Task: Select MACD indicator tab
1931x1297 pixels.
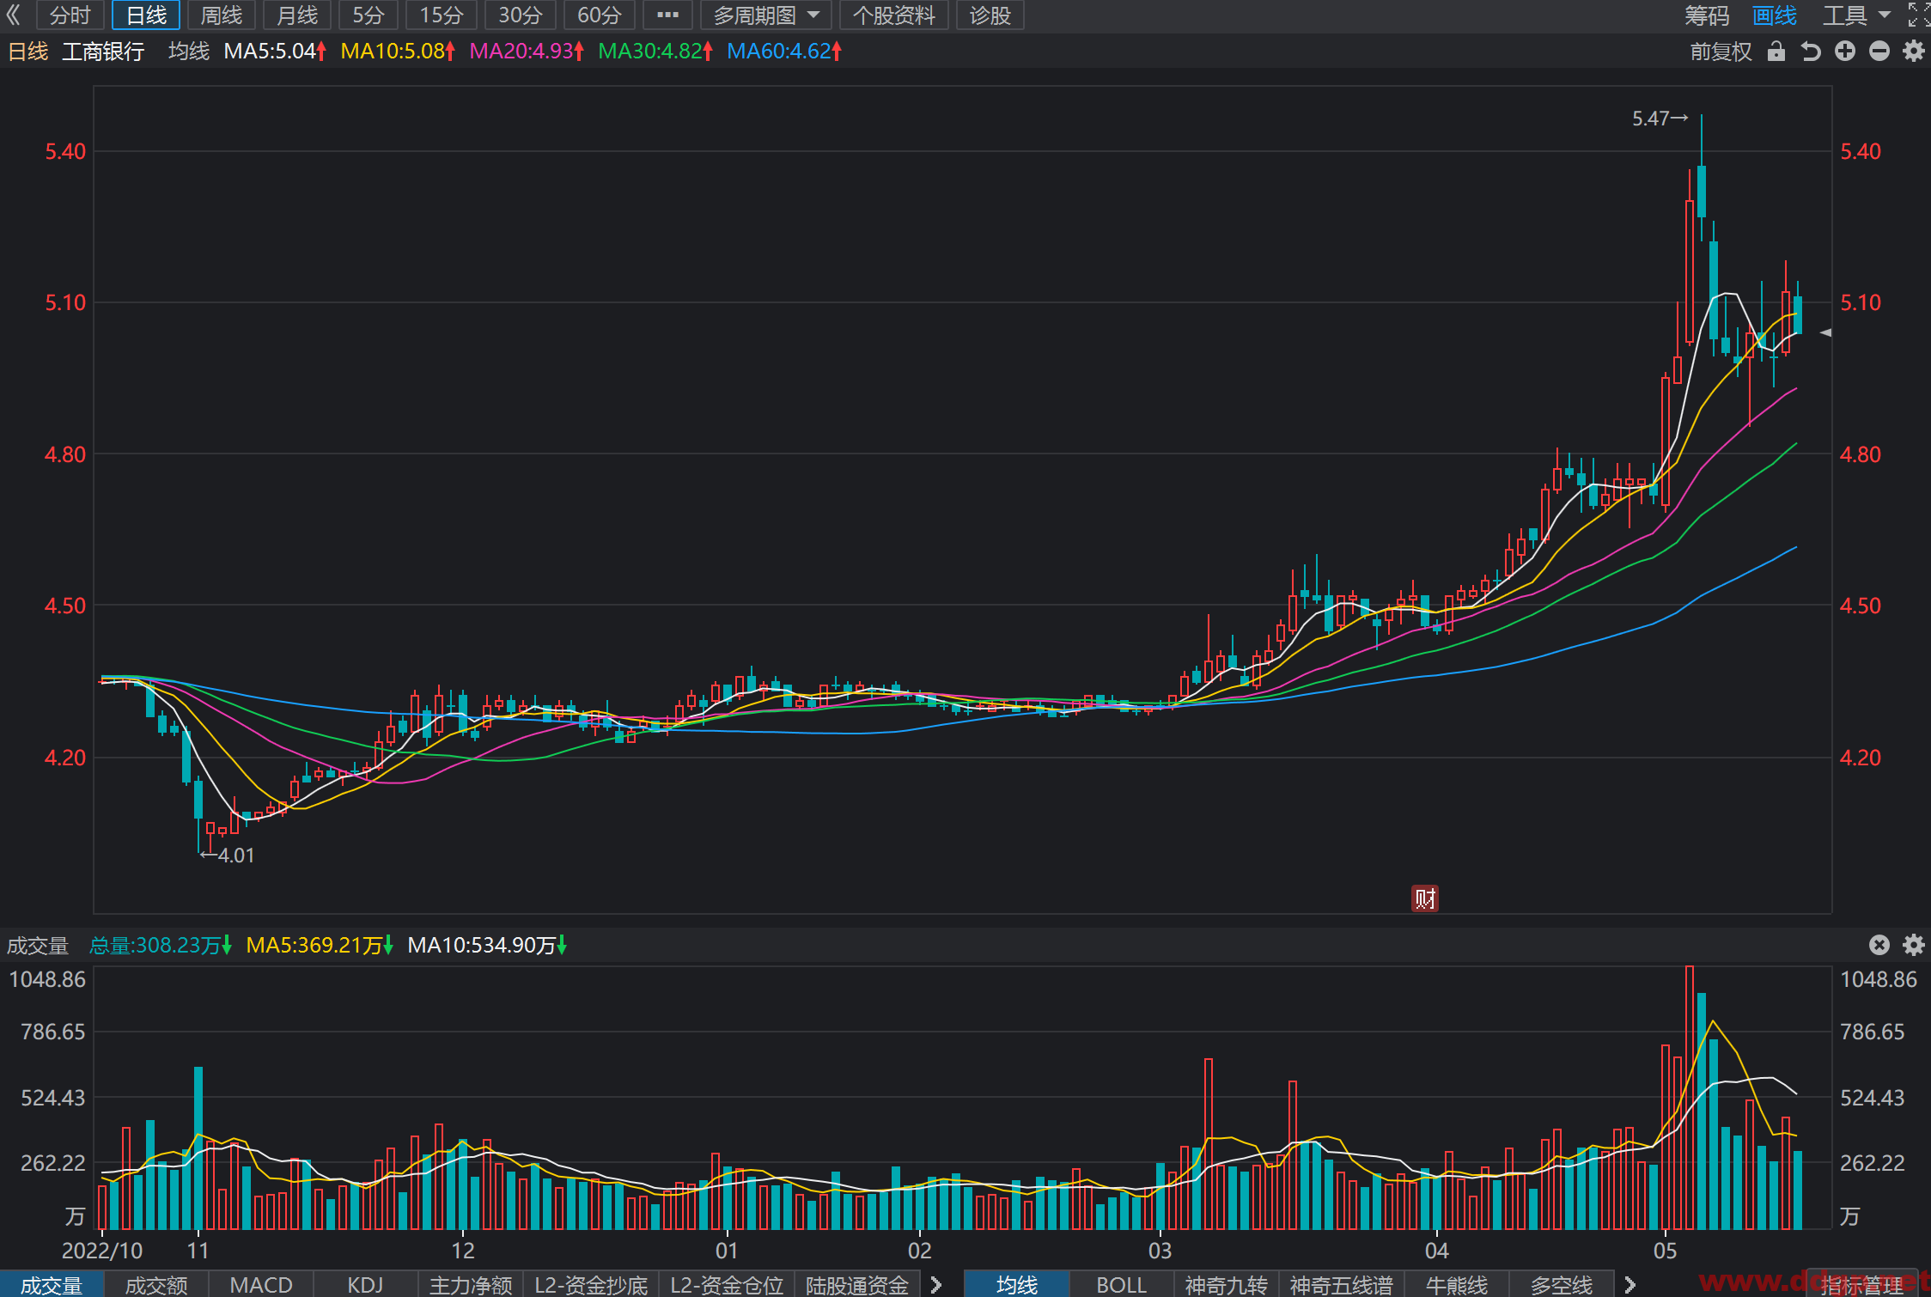Action: point(261,1285)
